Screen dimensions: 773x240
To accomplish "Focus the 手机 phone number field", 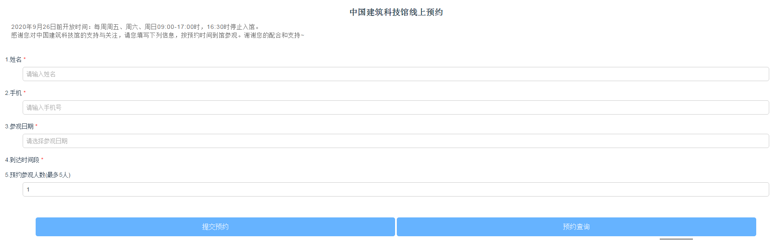I will [396, 107].
